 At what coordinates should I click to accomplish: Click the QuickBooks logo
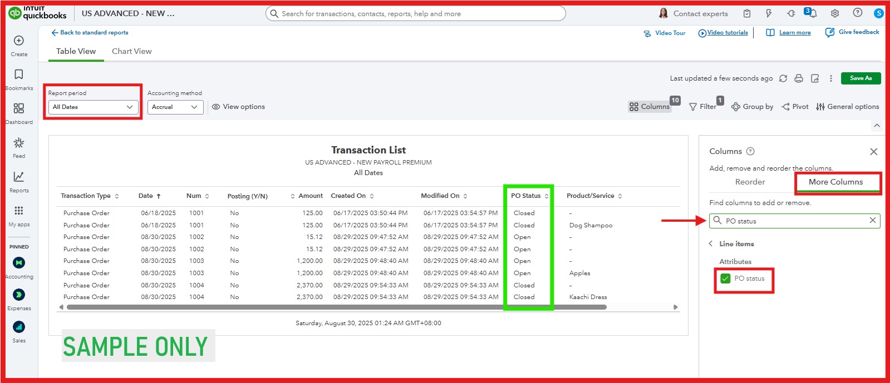point(37,13)
